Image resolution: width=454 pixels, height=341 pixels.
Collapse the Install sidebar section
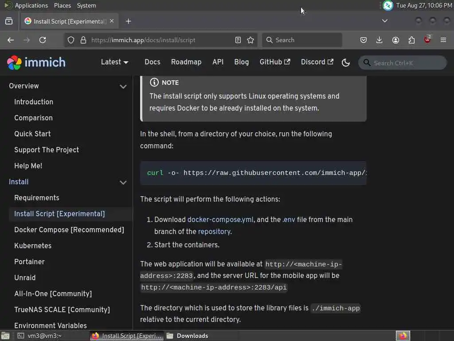coord(123,182)
